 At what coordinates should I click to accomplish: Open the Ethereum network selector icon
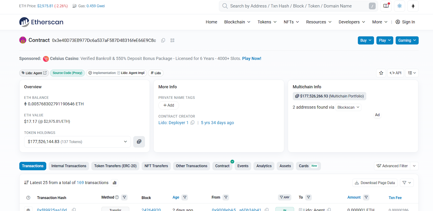coord(413,6)
